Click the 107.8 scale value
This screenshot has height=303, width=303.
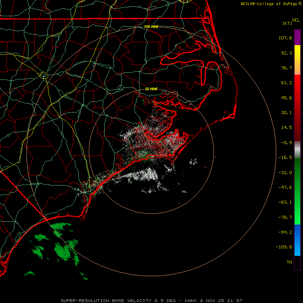(x=285, y=38)
